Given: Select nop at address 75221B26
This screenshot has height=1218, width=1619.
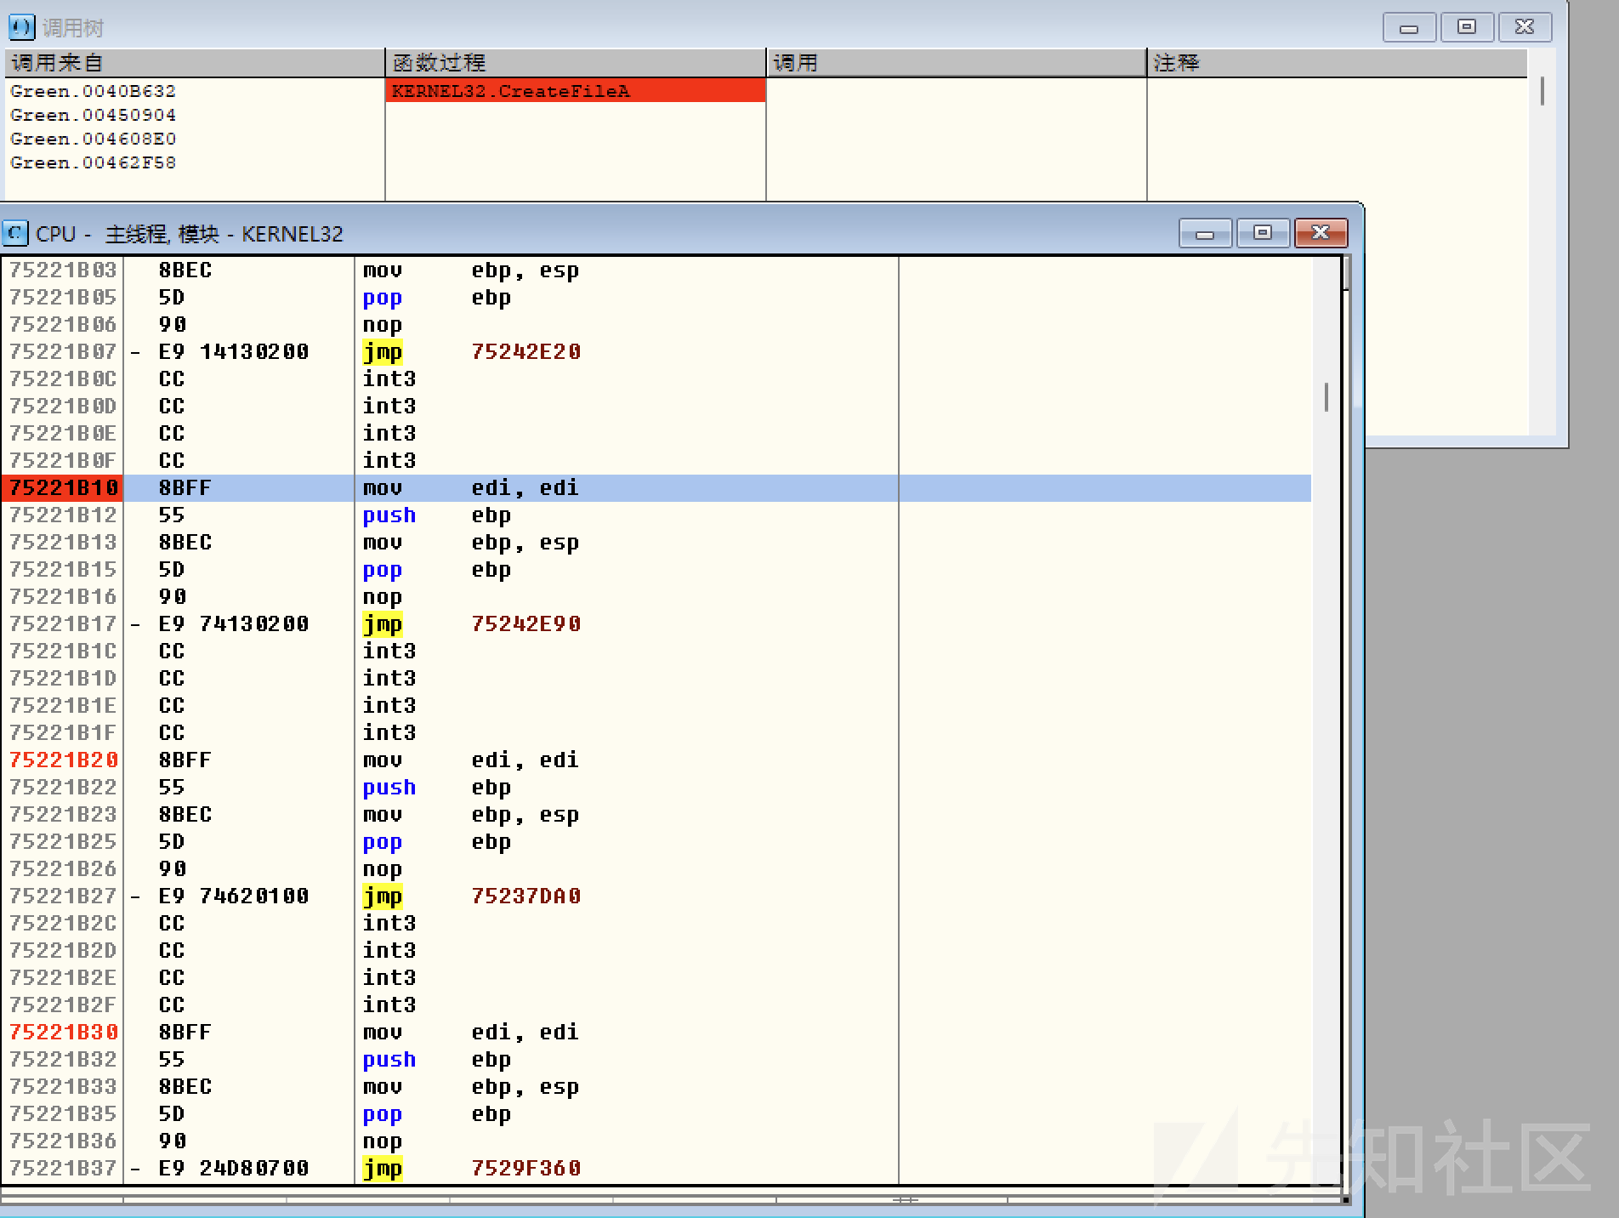Looking at the screenshot, I should (x=382, y=868).
